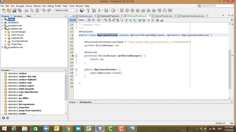
Task: Switch editor to Source view
Action: [x=73, y=20]
